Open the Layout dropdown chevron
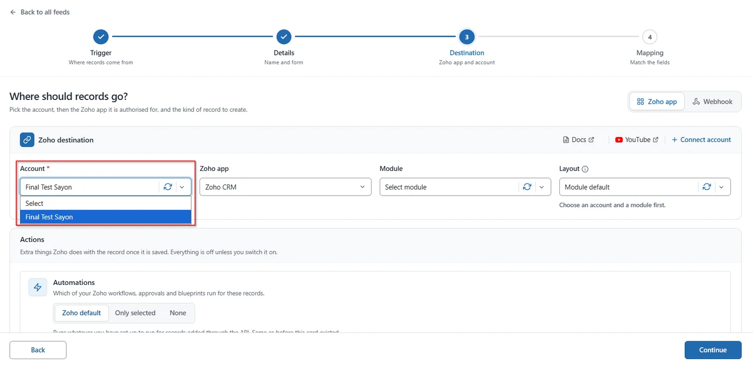Image resolution: width=753 pixels, height=365 pixels. click(x=721, y=187)
